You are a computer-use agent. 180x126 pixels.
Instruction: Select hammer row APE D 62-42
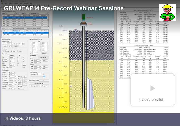pos(25,25)
